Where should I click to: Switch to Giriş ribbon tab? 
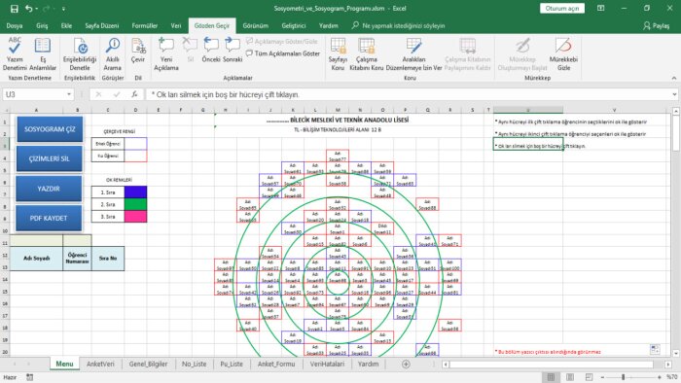pyautogui.click(x=42, y=26)
